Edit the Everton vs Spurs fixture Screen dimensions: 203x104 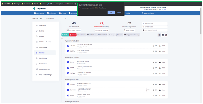(155, 51)
